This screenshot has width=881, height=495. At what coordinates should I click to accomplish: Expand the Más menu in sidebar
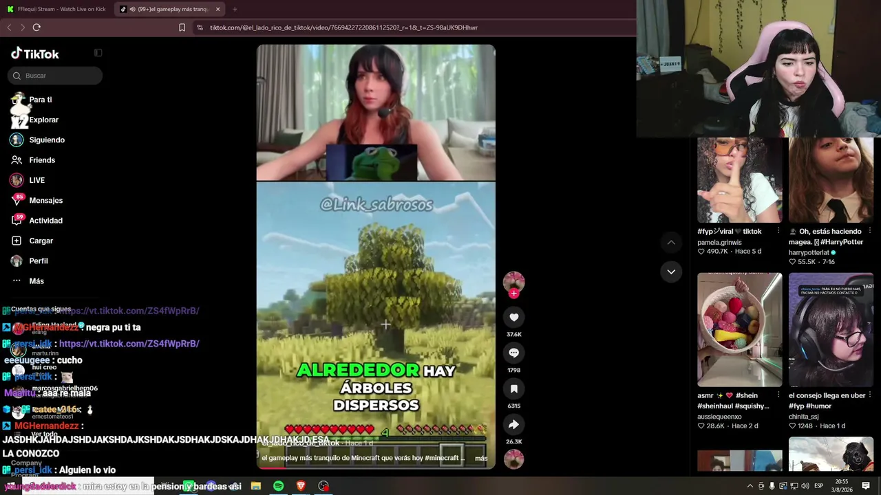[x=28, y=280]
